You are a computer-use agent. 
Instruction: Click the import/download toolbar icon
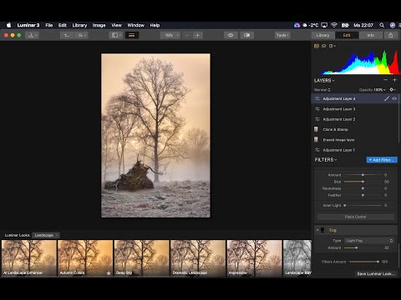[x=32, y=35]
